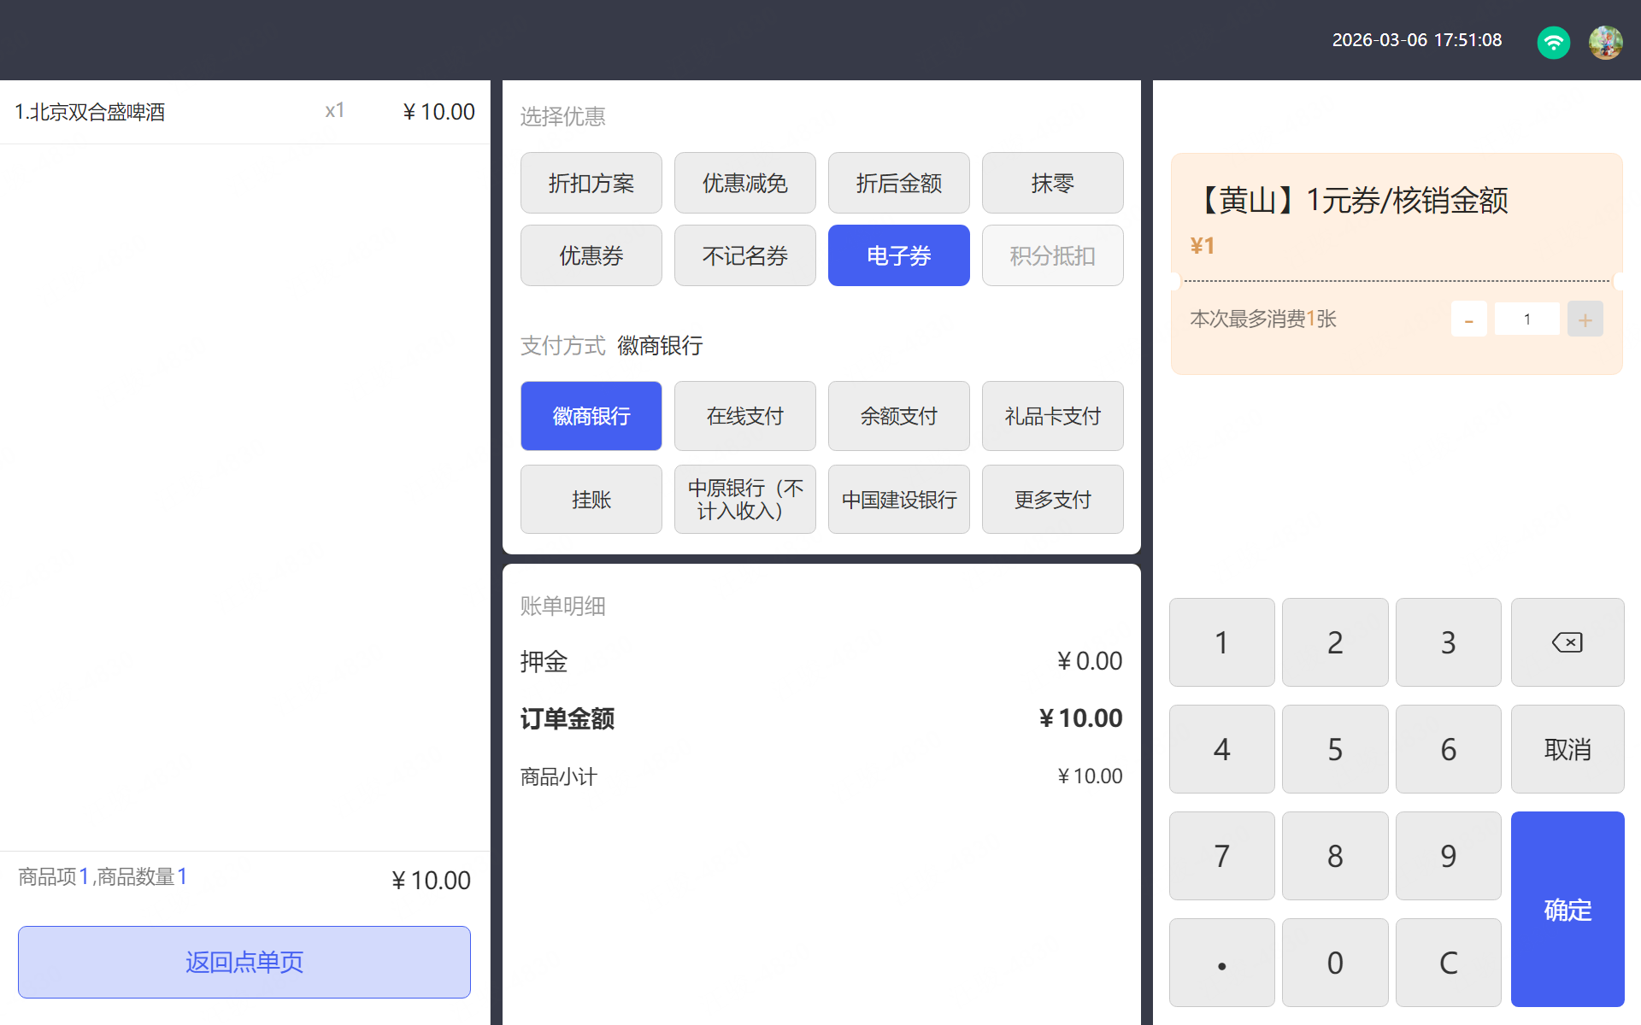Open 优惠券 coupon selection
The height and width of the screenshot is (1025, 1641).
(x=591, y=255)
